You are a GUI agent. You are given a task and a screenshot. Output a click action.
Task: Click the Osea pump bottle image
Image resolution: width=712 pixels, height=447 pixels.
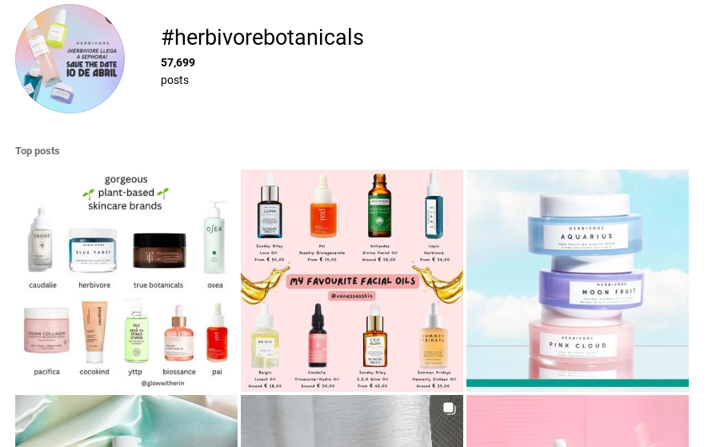214,237
